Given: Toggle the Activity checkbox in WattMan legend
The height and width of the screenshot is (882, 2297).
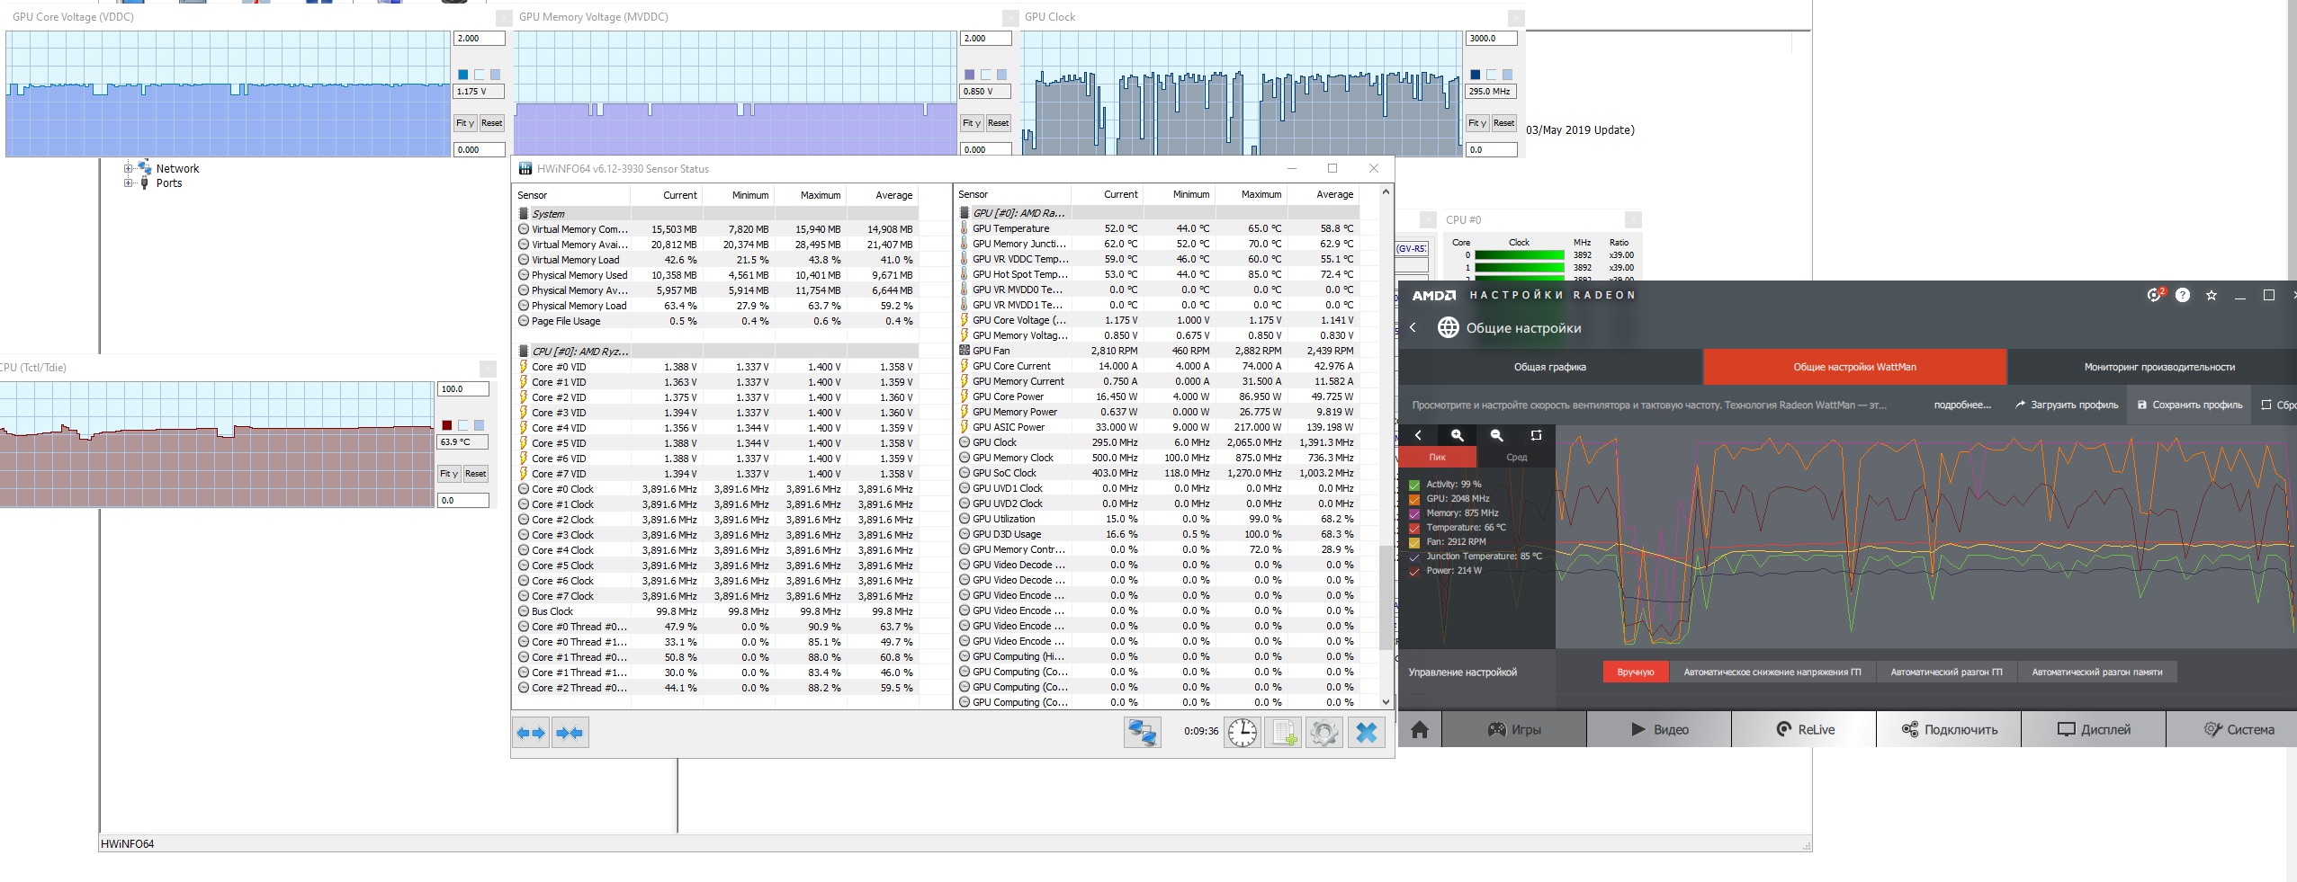Looking at the screenshot, I should [x=1414, y=485].
